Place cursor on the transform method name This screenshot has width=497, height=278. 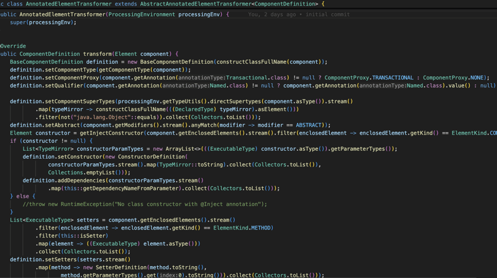[x=97, y=54]
